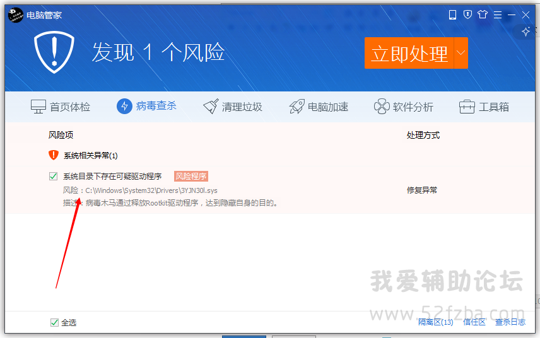Screen dimensions: 540x338
Task: Open the main menu hamburger icon
Action: point(497,15)
